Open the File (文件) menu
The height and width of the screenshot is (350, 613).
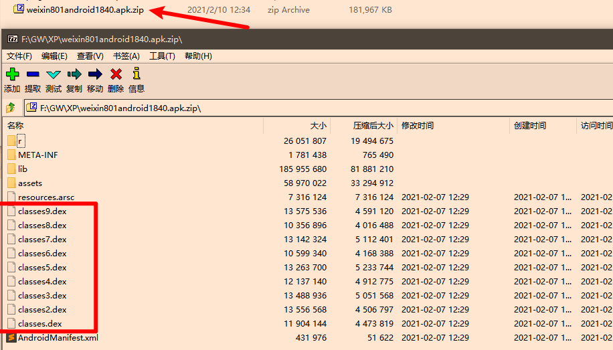pos(19,56)
